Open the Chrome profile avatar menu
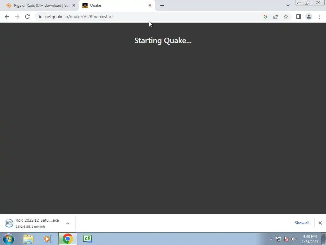The image size is (326, 245). pyautogui.click(x=309, y=17)
